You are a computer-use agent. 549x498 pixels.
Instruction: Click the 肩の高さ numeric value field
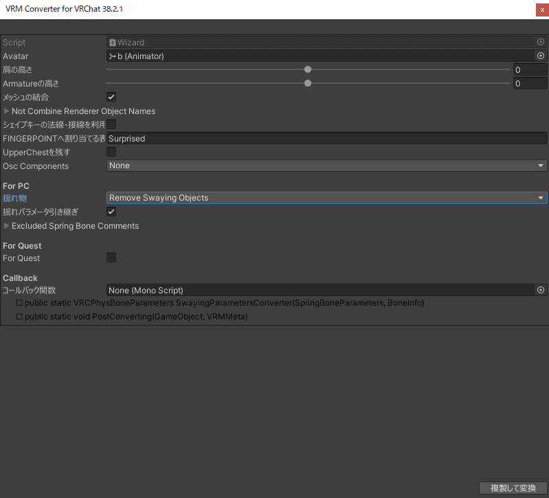[530, 69]
